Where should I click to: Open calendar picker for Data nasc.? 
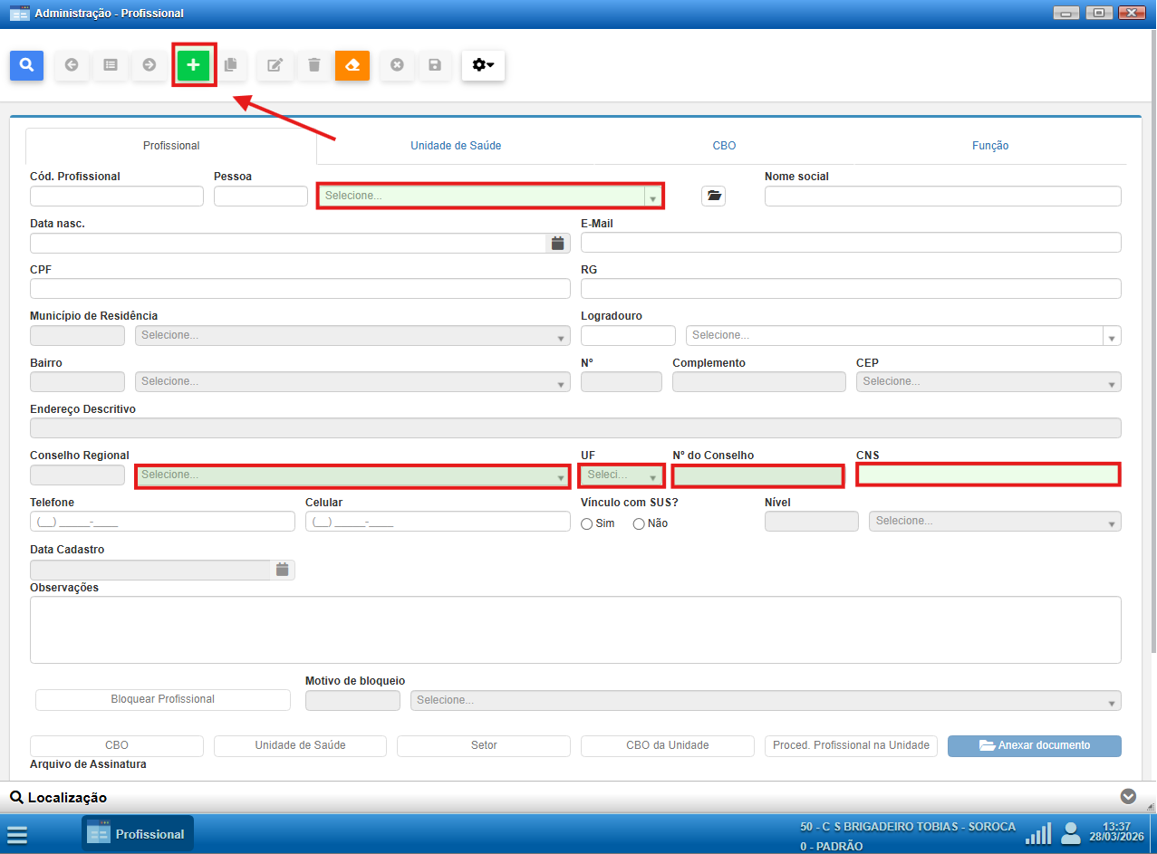click(x=558, y=243)
